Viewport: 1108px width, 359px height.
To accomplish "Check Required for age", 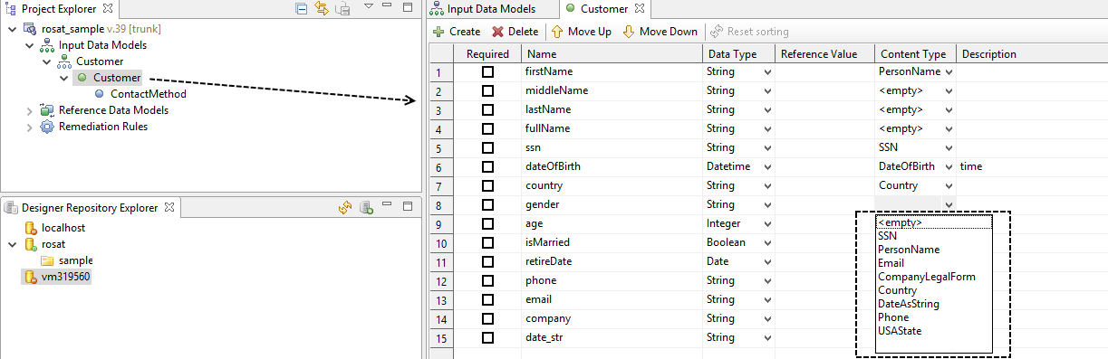I will [487, 222].
